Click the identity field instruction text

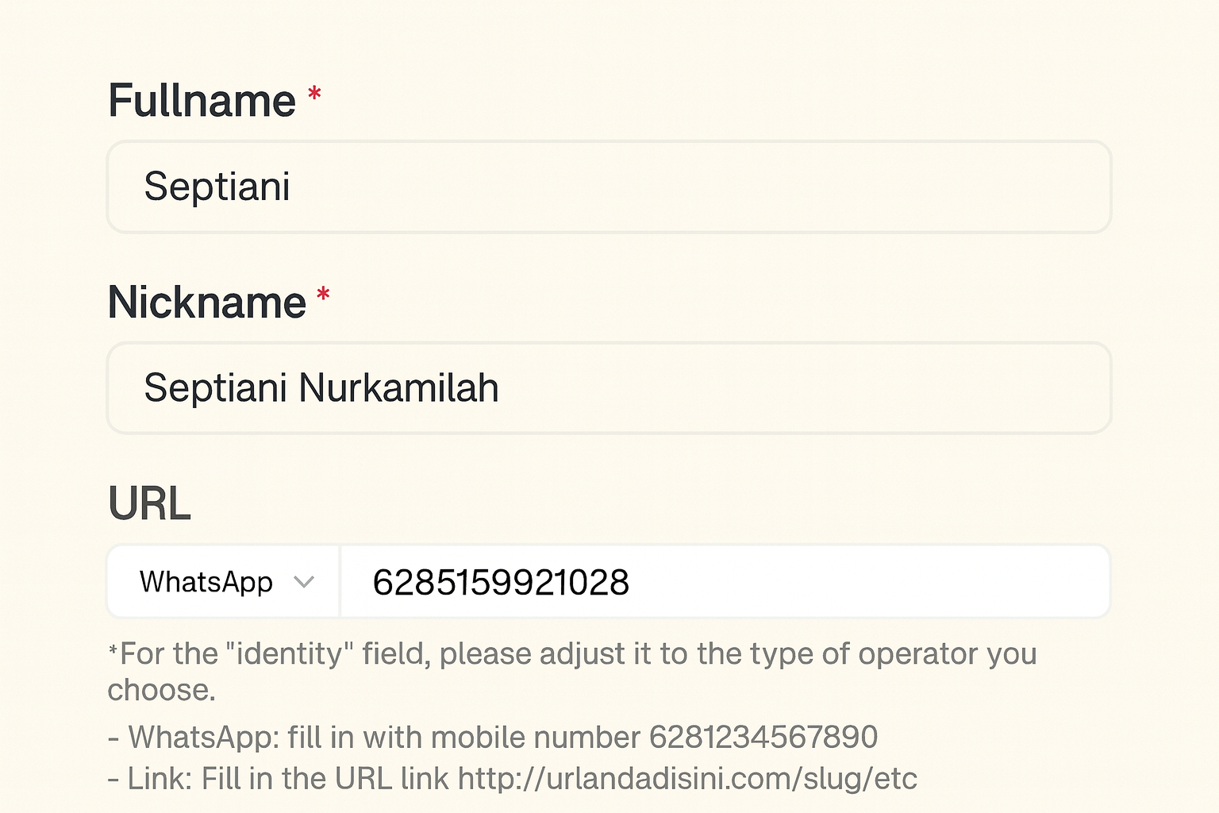(x=571, y=653)
